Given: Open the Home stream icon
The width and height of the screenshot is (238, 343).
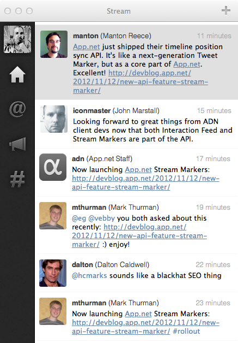Looking at the screenshot, I should coord(17,75).
